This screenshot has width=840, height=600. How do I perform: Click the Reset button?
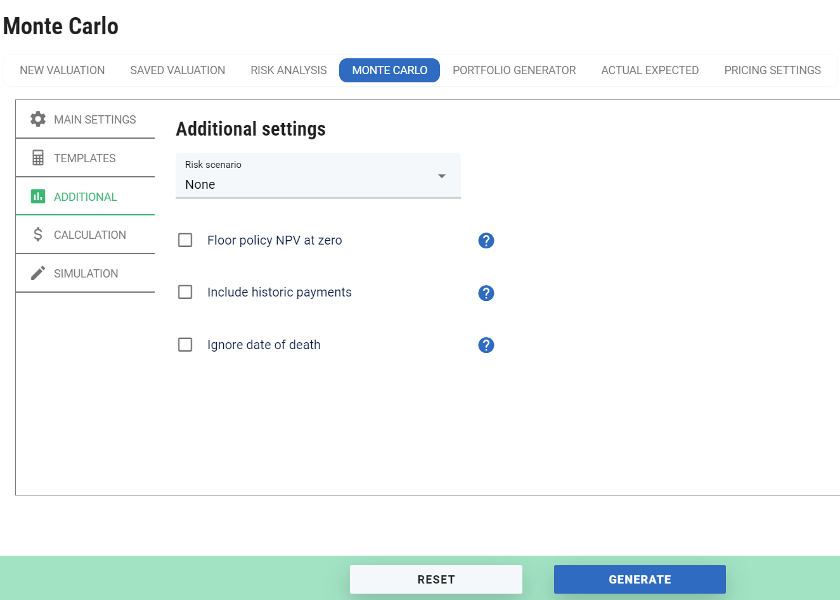436,579
